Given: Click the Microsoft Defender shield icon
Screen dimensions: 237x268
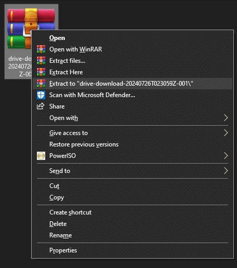Looking at the screenshot, I should click(x=41, y=95).
